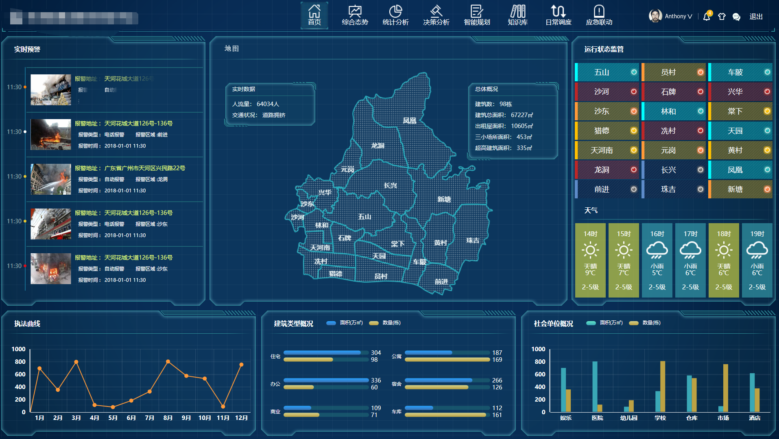The image size is (779, 439).
Task: Click the 3月 data point on 执法曲线
Action: click(x=76, y=362)
